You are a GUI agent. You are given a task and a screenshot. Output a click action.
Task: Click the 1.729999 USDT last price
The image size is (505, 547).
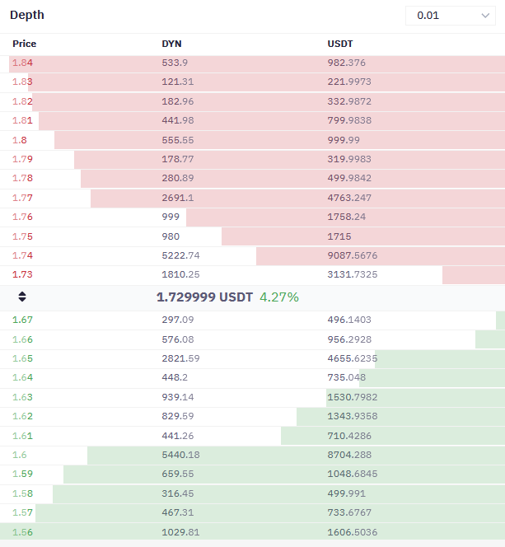click(x=204, y=297)
